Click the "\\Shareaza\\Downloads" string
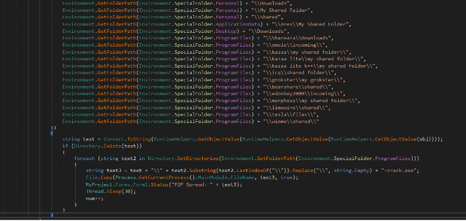The height and width of the screenshot is (221, 466). (x=297, y=38)
